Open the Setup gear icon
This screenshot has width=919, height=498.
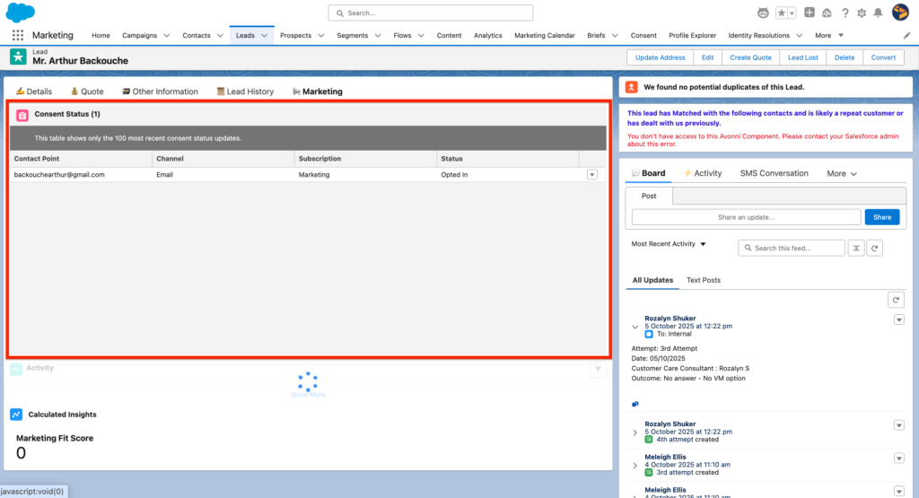click(x=862, y=13)
